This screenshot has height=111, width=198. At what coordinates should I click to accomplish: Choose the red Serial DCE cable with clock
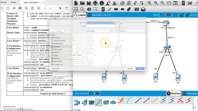click(180, 101)
